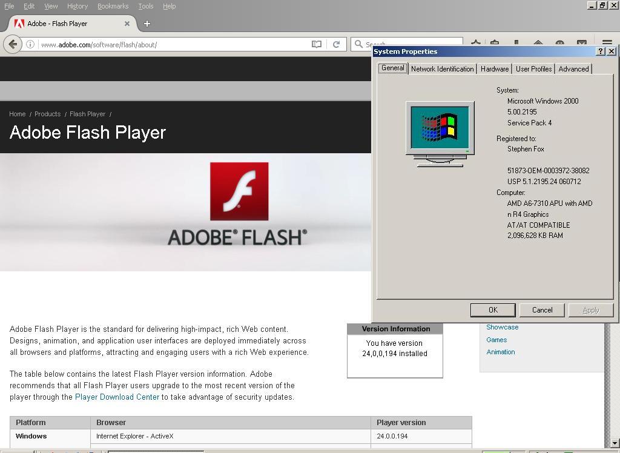The width and height of the screenshot is (620, 453).
Task: Open the File menu
Action: 9,6
